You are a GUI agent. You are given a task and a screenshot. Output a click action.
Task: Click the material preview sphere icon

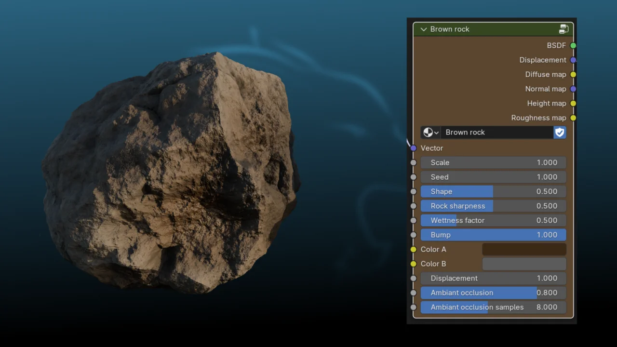pyautogui.click(x=427, y=132)
